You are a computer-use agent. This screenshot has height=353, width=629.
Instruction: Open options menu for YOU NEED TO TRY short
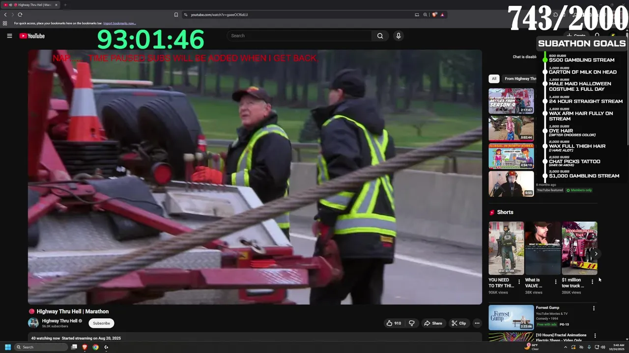tap(519, 282)
